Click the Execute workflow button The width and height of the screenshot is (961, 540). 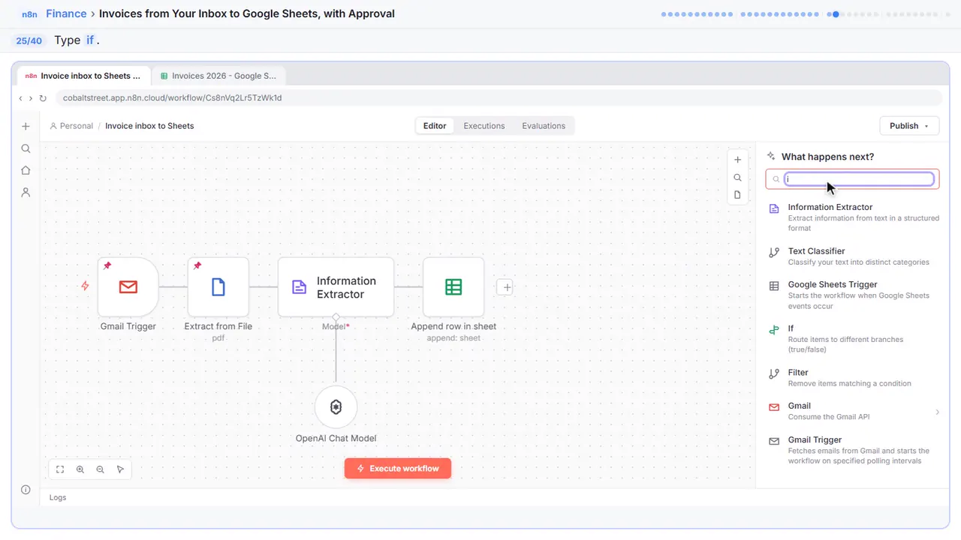click(398, 469)
